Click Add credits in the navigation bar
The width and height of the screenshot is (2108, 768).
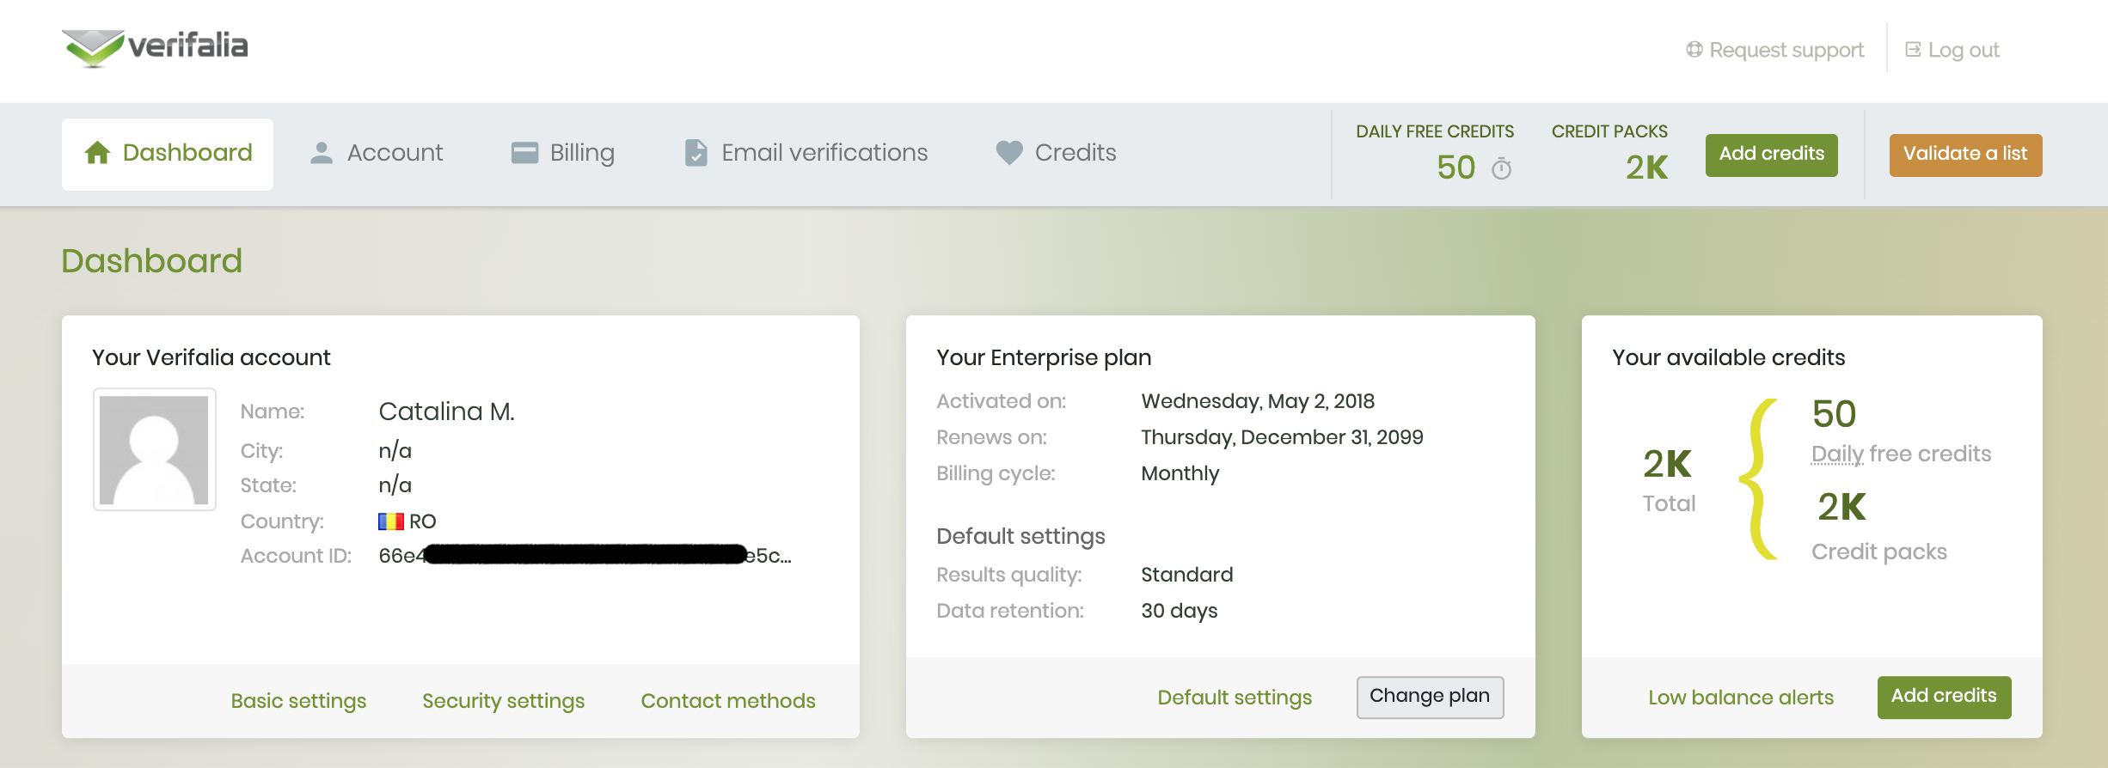point(1771,155)
